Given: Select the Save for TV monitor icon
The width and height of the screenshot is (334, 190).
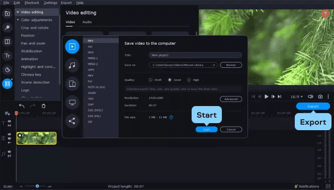Looking at the screenshot, I should pyautogui.click(x=72, y=103).
